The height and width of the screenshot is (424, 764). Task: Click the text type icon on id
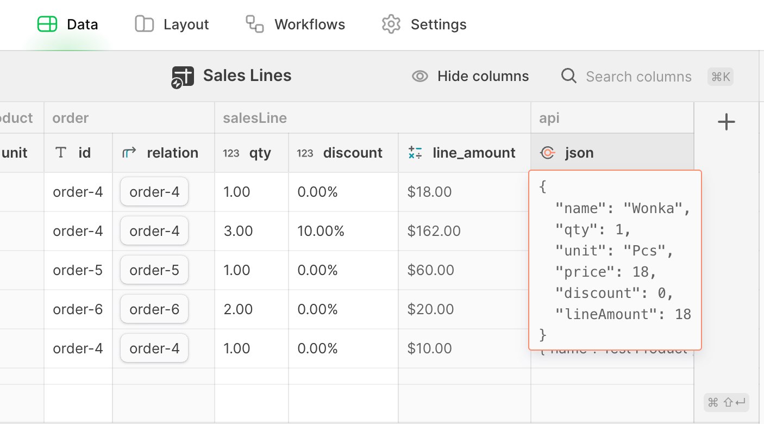click(x=61, y=153)
